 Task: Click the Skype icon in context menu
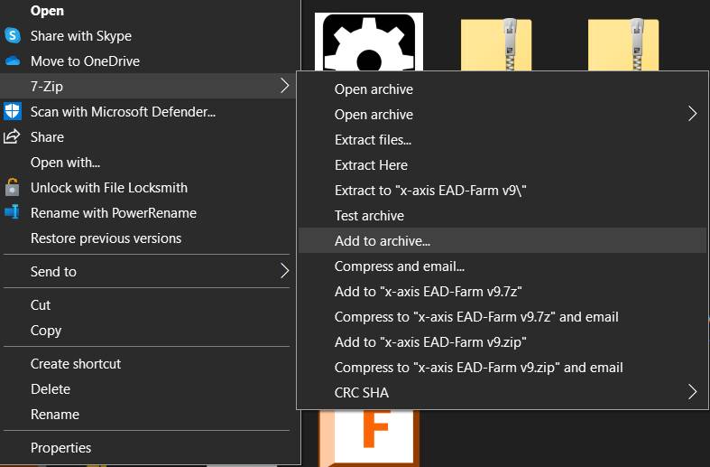coord(13,35)
